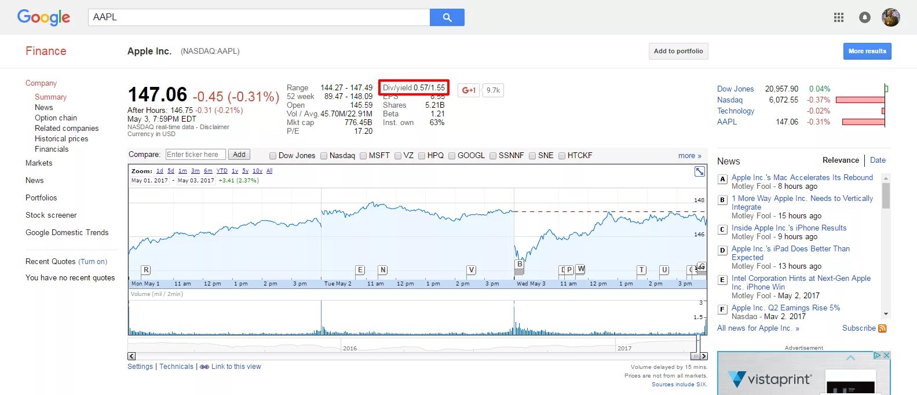
Task: Check the SSNNF compare box
Action: tap(493, 156)
